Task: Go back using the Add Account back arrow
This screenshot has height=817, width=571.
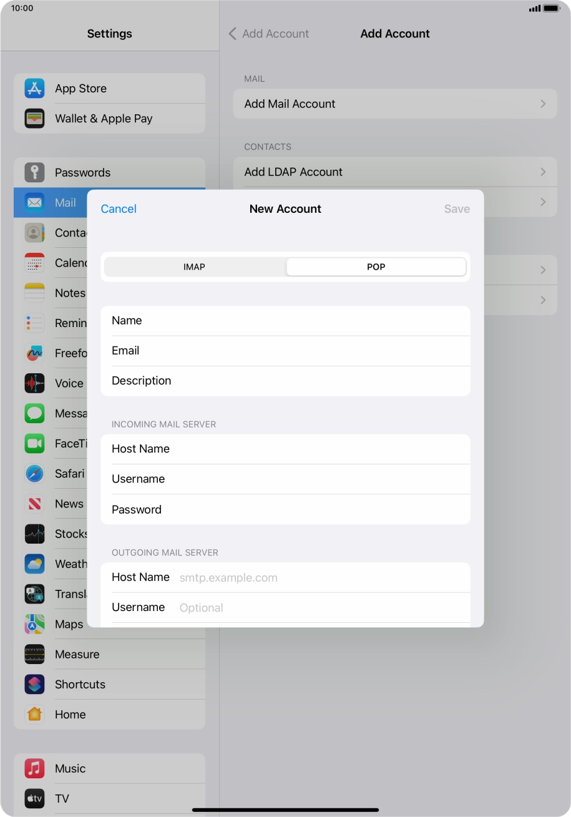Action: [232, 34]
